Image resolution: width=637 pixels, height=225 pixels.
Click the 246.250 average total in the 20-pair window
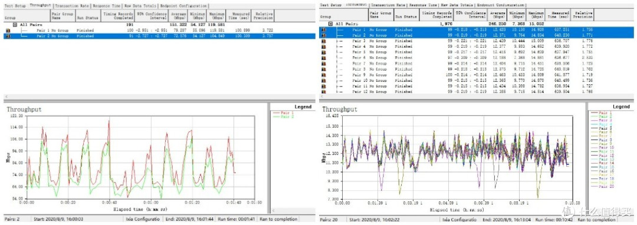[x=497, y=24]
